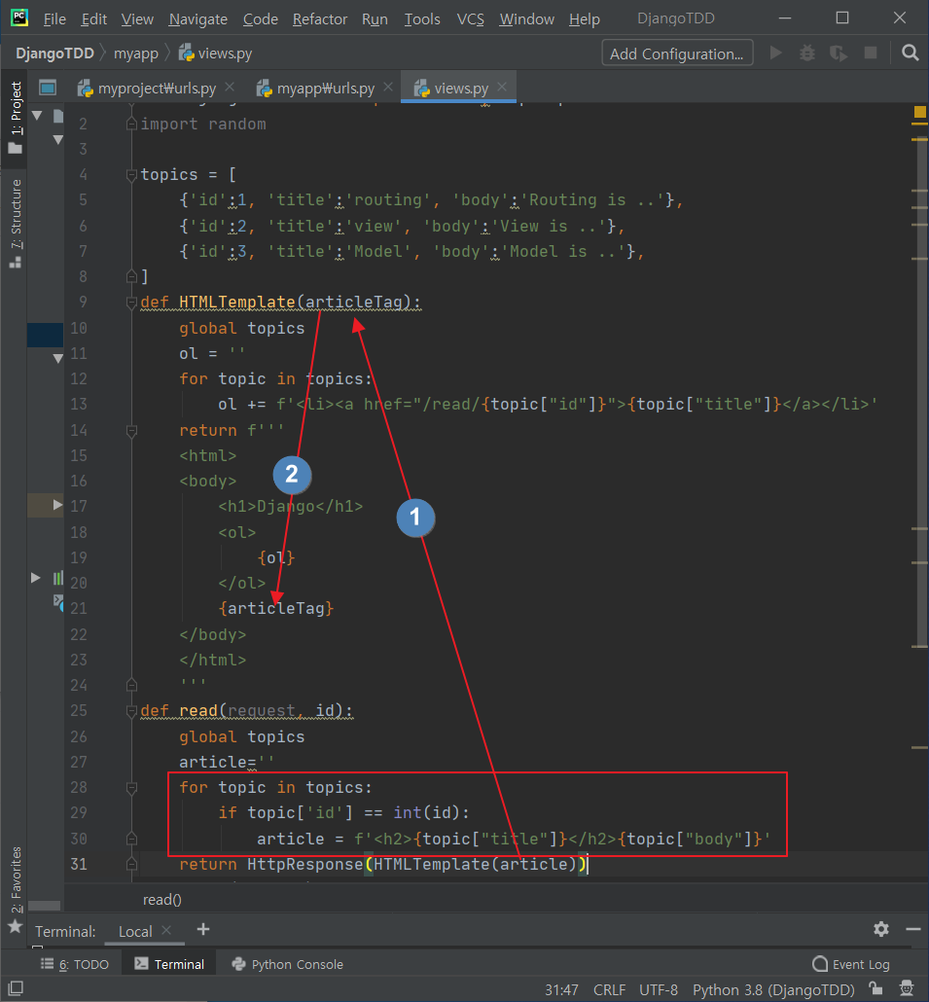Viewport: 929px width, 1002px height.
Task: Click the Stop square icon
Action: 871,53
